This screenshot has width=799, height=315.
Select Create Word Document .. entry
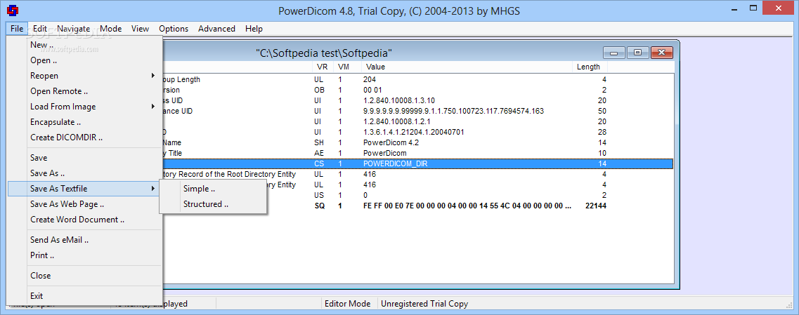tap(85, 220)
